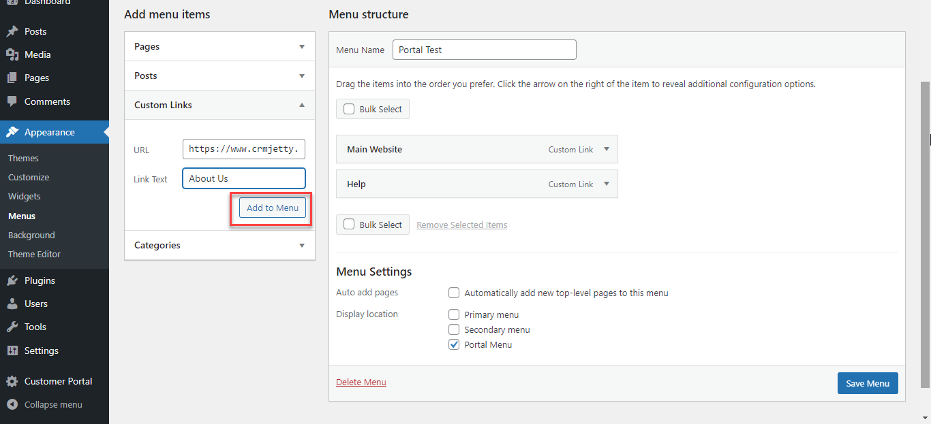Click the Comments bubble icon

12,101
